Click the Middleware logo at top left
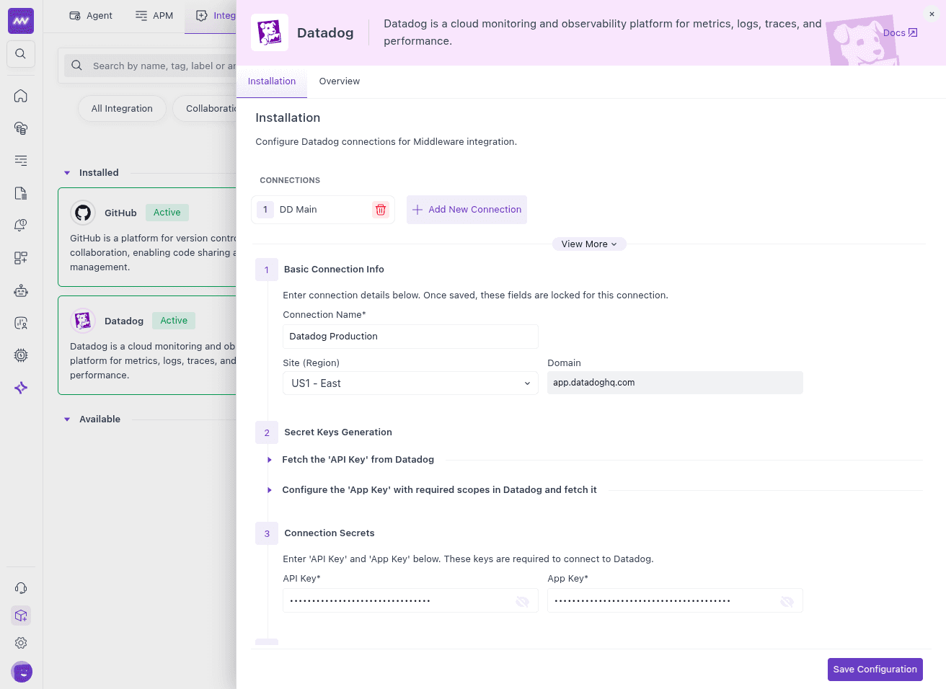The image size is (946, 689). (21, 21)
